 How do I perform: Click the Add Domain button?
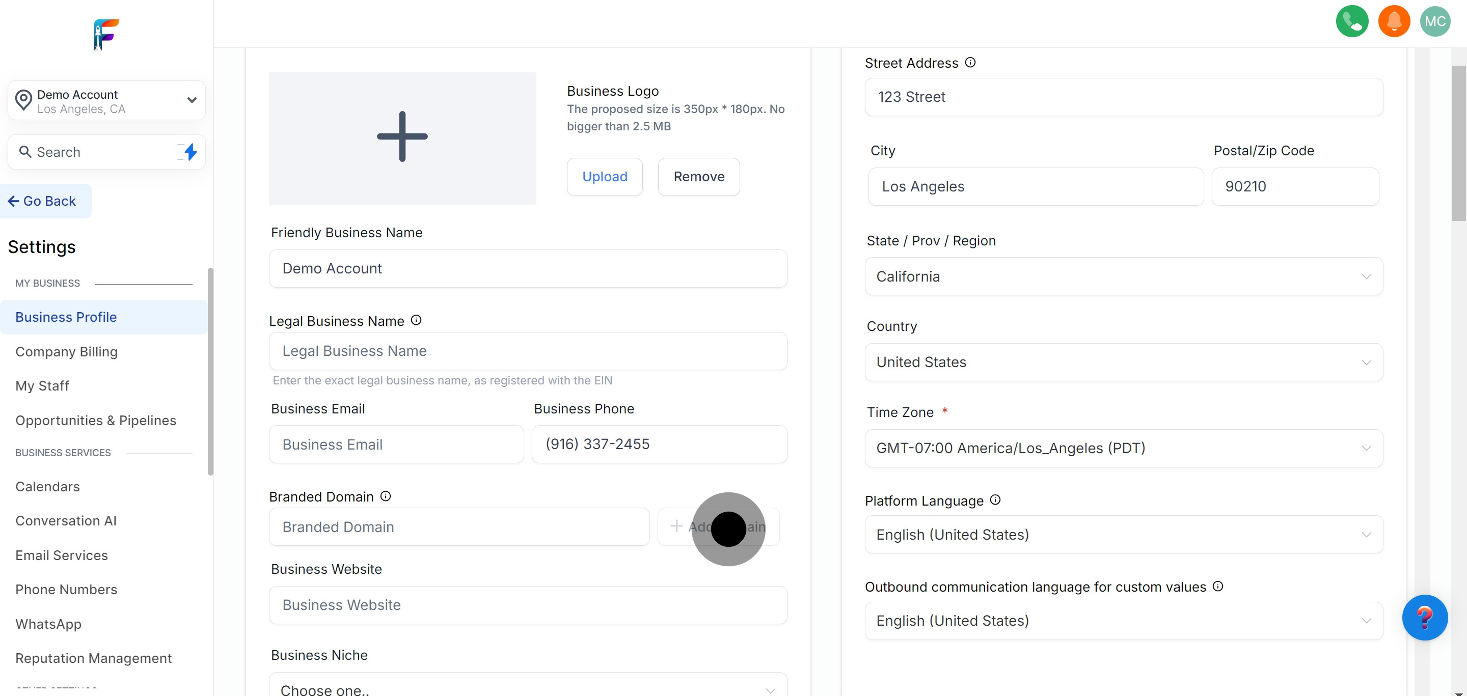[x=718, y=527]
